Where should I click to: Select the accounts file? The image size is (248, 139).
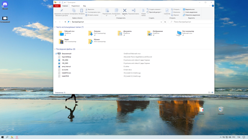click(x=65, y=70)
